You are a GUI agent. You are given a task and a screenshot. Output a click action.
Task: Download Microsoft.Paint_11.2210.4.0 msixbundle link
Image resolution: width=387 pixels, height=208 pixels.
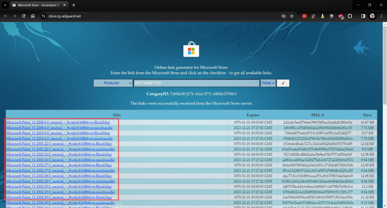pos(59,139)
